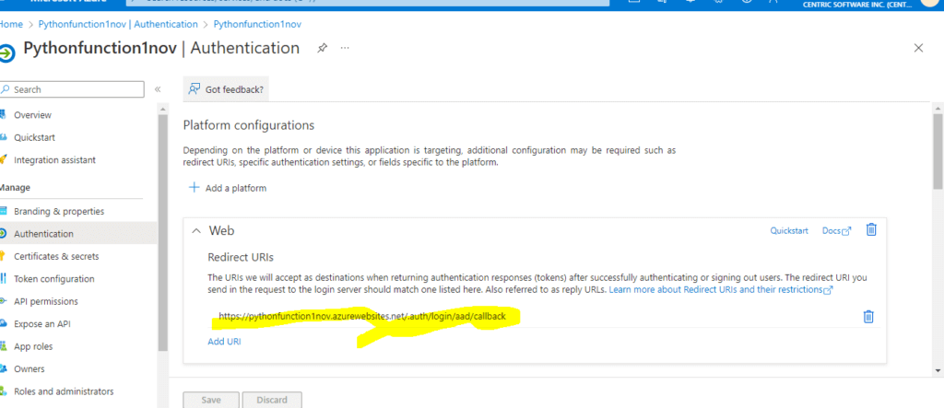Click the Got feedback? label
This screenshot has width=944, height=408.
(234, 89)
